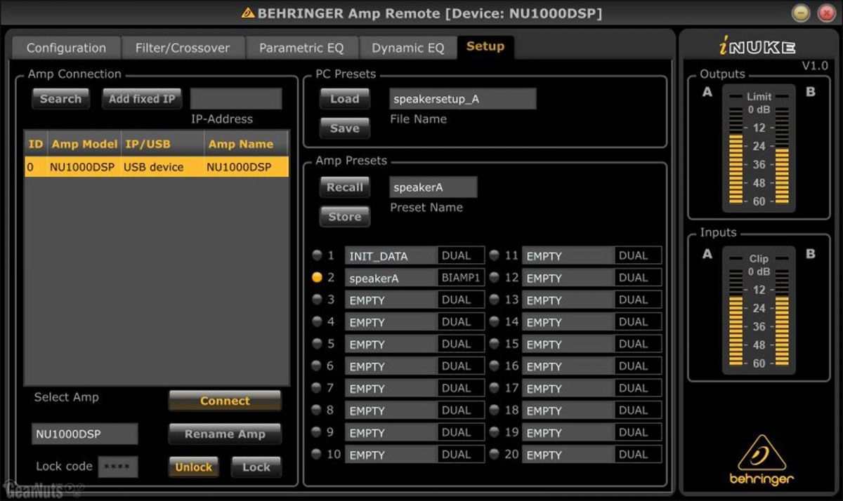Image resolution: width=843 pixels, height=501 pixels.
Task: Click the File Name field showing speakersetup_A
Action: pos(463,99)
